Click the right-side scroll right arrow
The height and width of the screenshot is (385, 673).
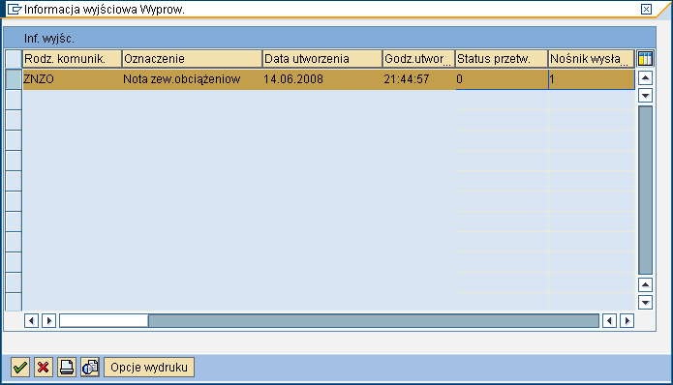[x=627, y=321]
